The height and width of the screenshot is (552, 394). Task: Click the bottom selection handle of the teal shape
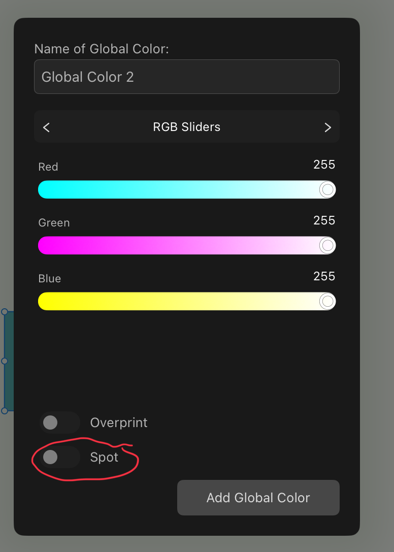pos(4,410)
